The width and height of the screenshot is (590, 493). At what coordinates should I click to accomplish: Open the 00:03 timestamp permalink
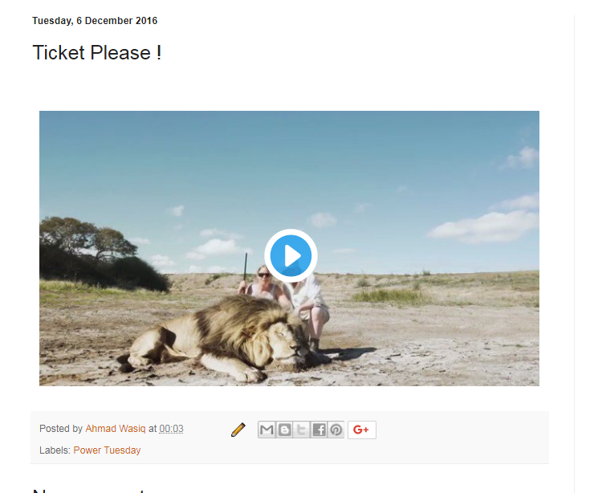pos(171,429)
